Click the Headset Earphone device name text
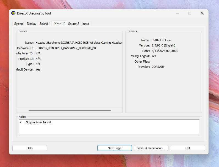This screenshot has width=219, height=167. click(x=79, y=43)
